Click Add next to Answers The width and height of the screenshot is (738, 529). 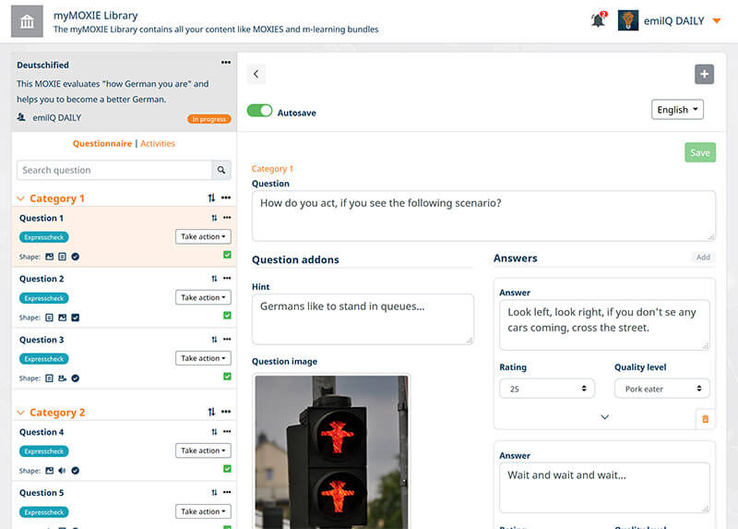703,258
